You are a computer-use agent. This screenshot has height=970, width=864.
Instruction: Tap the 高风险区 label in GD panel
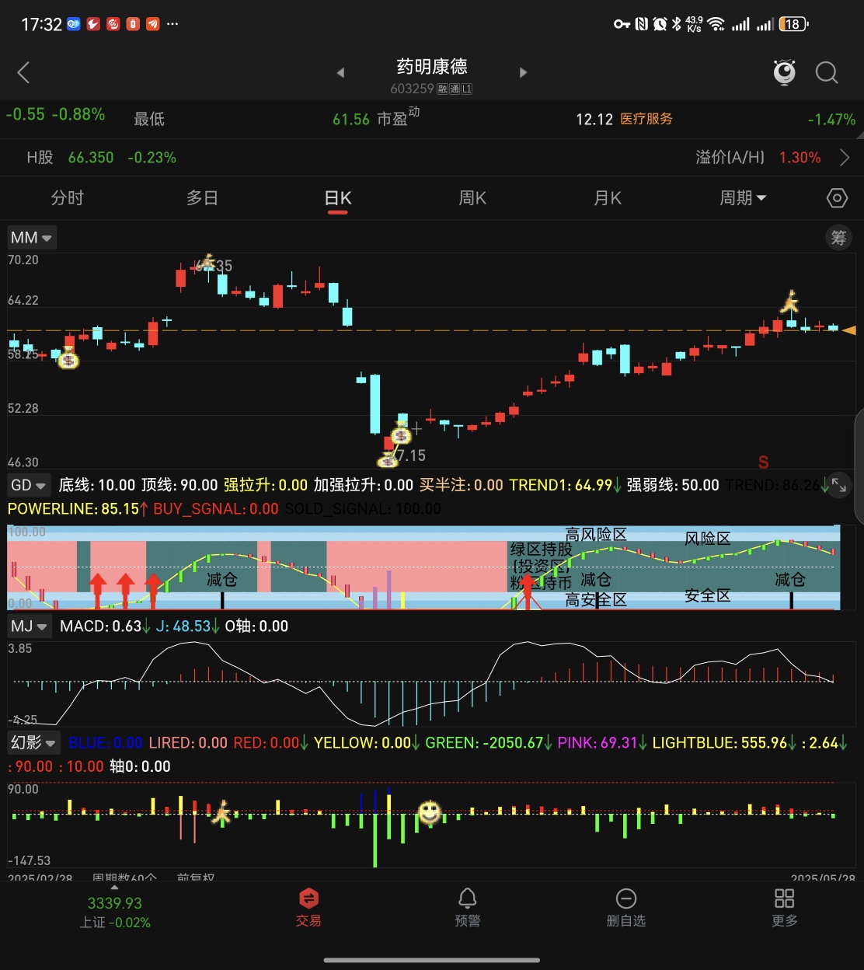596,535
